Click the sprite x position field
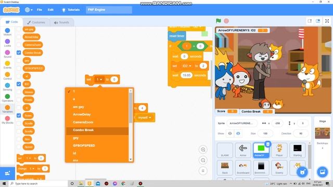 (277, 123)
